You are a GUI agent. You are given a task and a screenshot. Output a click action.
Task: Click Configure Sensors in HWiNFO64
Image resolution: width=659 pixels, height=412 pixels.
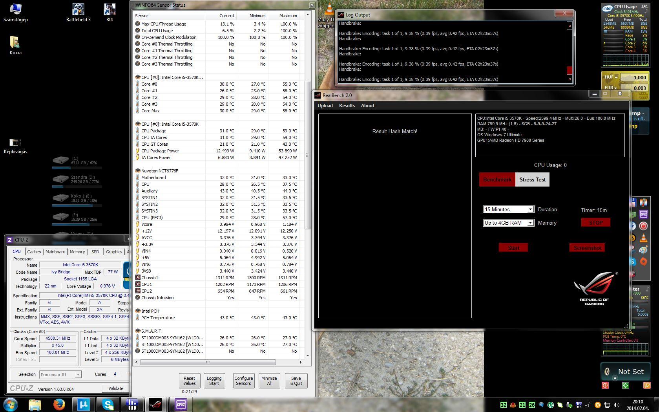point(243,381)
